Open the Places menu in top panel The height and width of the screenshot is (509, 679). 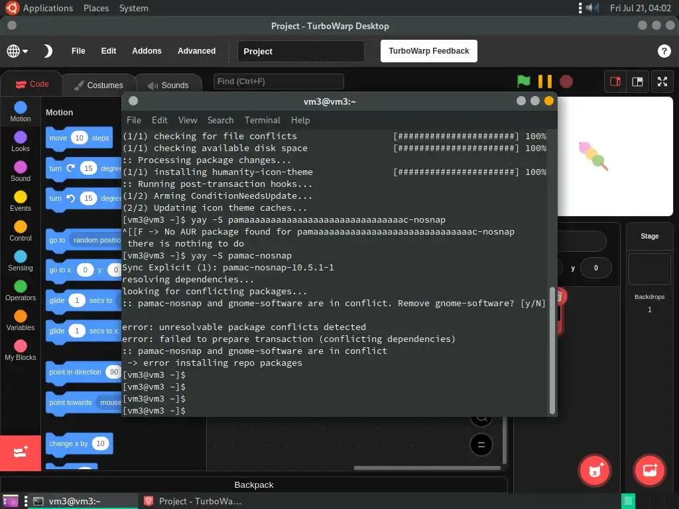coord(96,8)
